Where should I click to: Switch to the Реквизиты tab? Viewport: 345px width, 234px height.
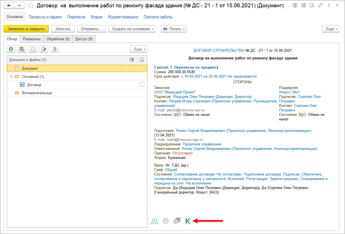coord(32,39)
